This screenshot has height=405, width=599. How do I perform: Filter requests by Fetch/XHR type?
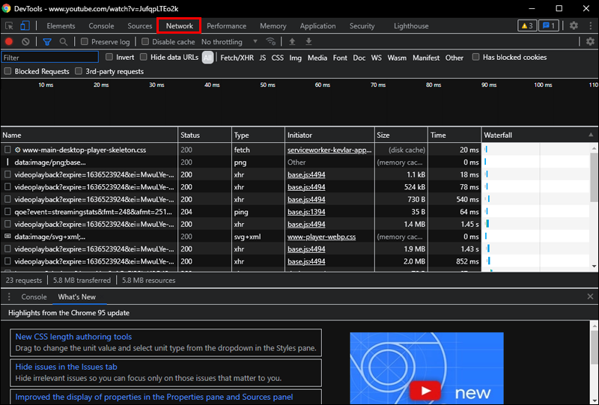(x=236, y=58)
